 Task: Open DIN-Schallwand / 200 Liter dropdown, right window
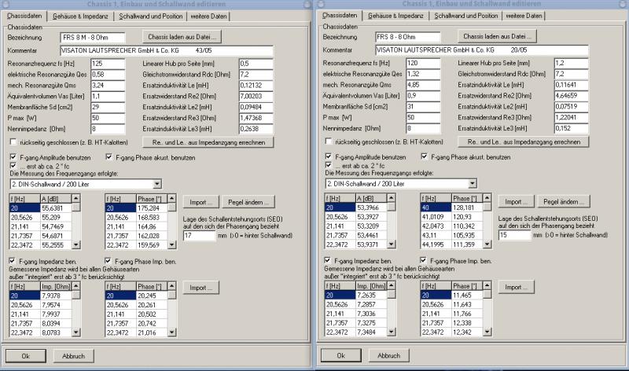(473, 184)
